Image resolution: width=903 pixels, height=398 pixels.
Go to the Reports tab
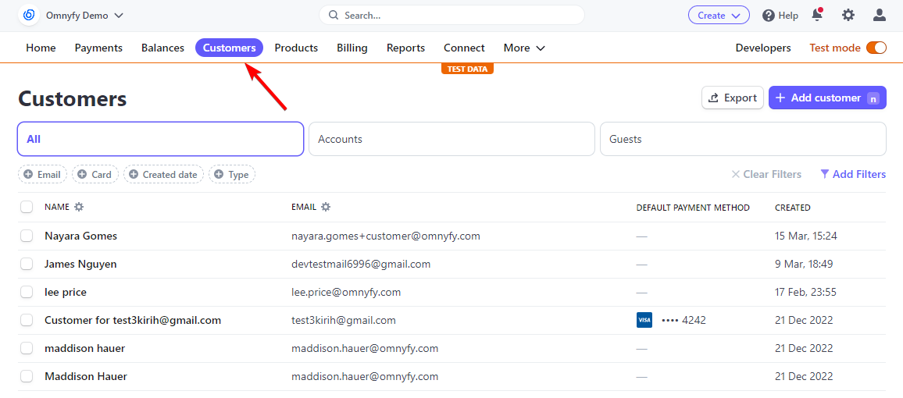pos(405,48)
